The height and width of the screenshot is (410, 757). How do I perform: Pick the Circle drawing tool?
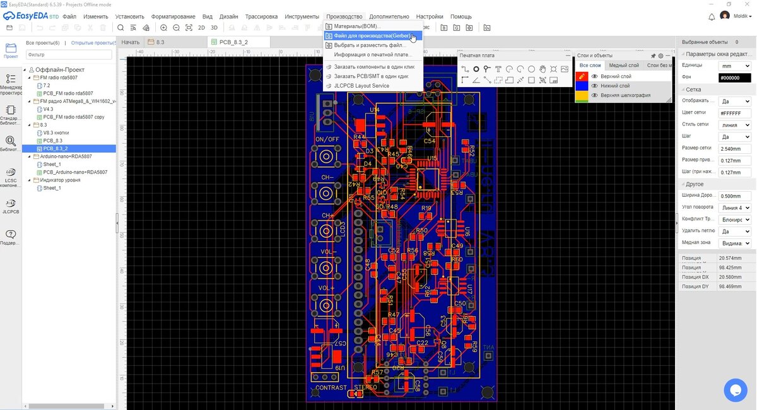(x=532, y=69)
